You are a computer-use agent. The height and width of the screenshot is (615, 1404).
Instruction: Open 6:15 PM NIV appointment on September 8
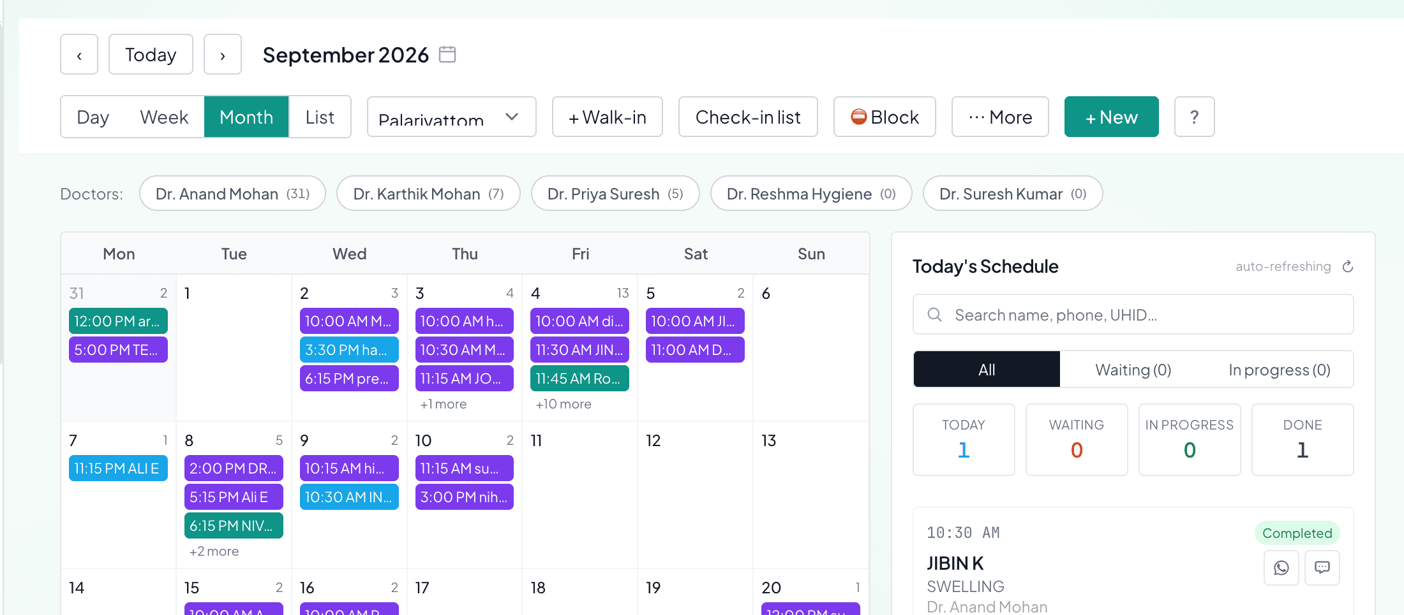[234, 526]
